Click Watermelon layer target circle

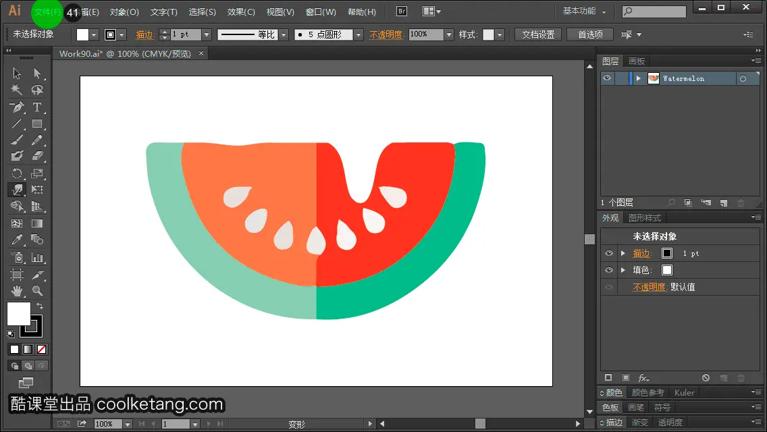tap(743, 79)
